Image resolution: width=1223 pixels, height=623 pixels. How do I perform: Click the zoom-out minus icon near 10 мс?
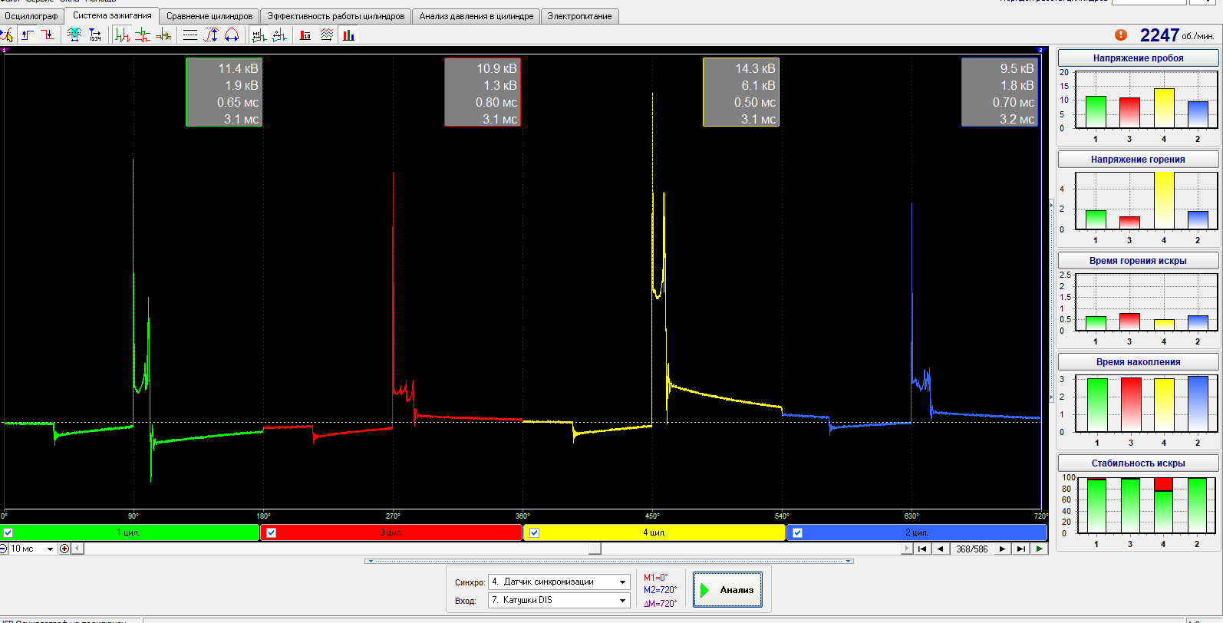click(x=4, y=549)
